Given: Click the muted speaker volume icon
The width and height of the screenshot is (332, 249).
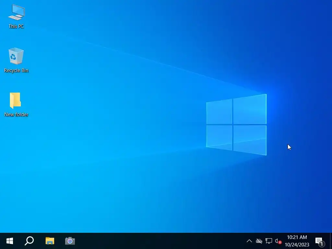Looking at the screenshot, I should pos(278,241).
